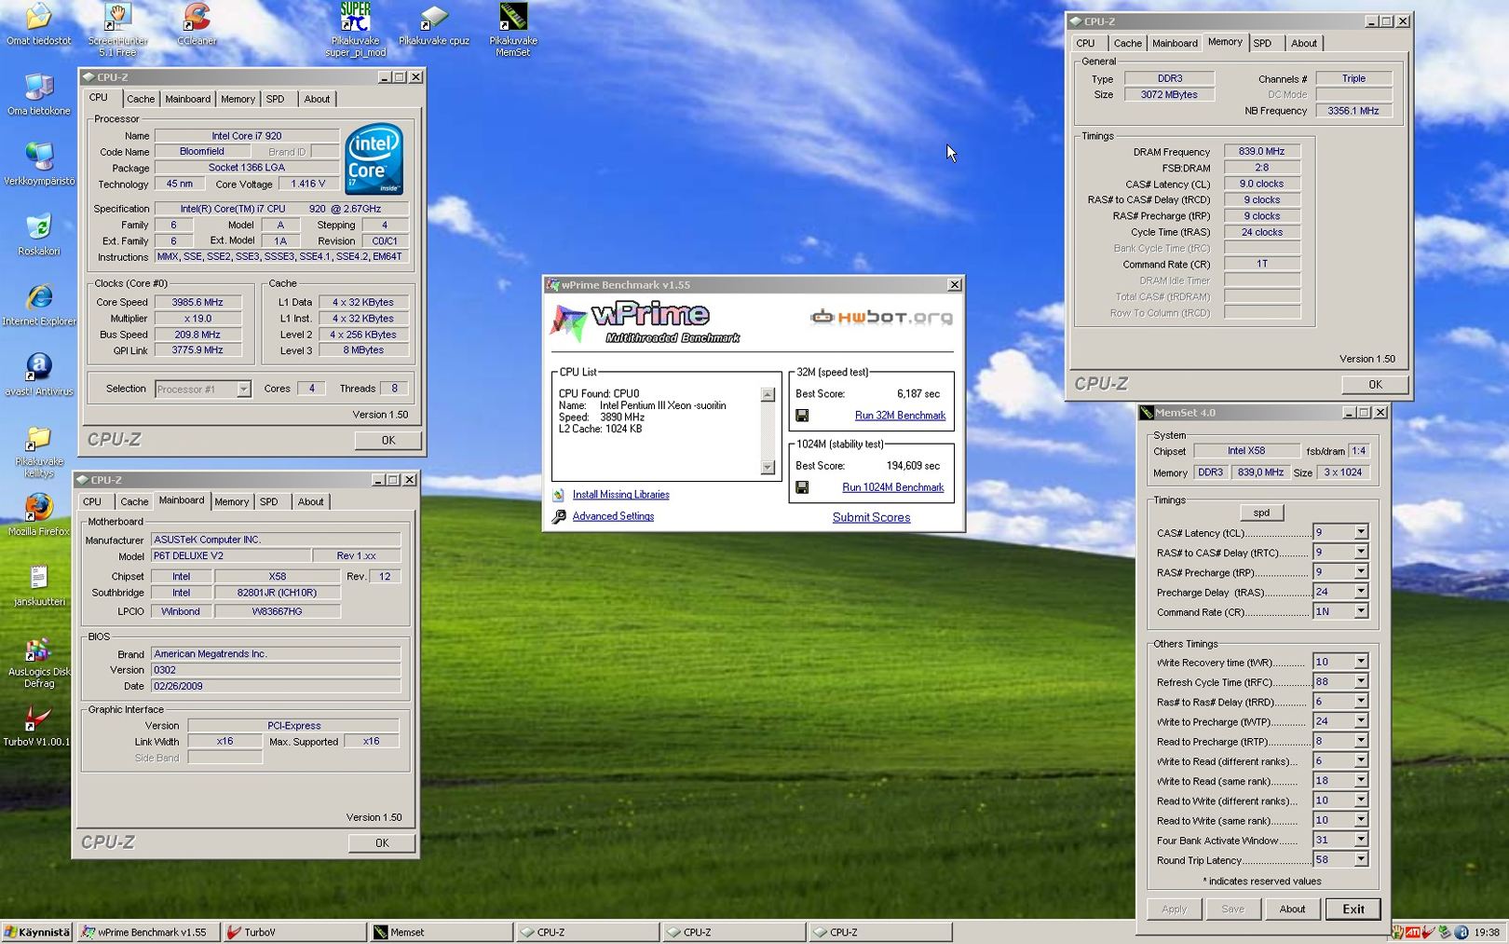1509x944 pixels.
Task: Open the Four Bank Activate Window dropdown
Action: point(1361,841)
